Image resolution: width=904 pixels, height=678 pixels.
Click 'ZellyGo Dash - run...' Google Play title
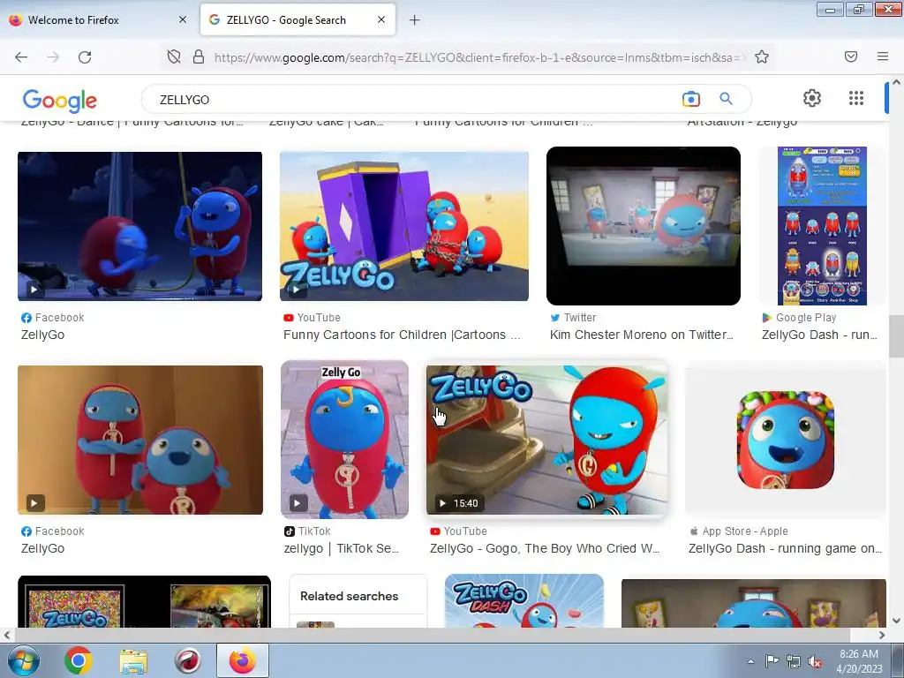[819, 335]
